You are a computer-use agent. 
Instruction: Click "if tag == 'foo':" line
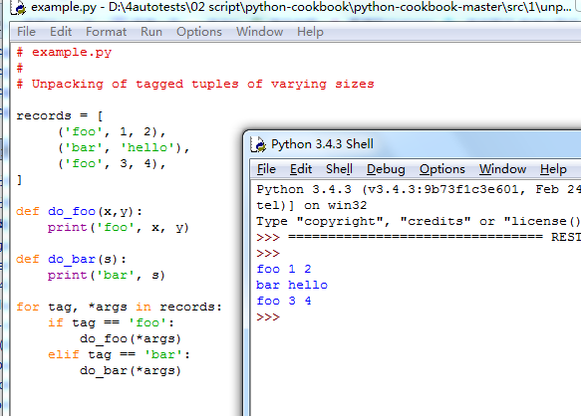click(111, 323)
